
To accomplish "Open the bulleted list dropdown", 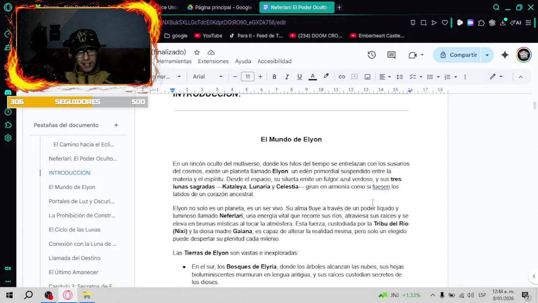I will point(433,77).
